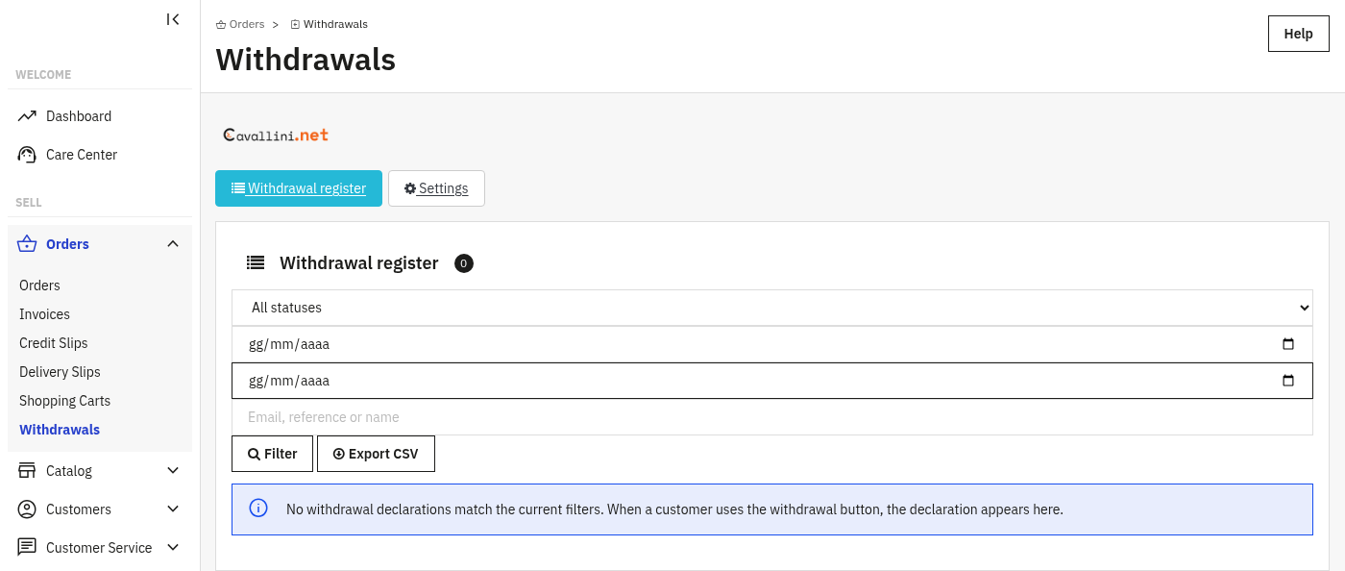
Task: Focus the second gg/mm/aaaa date field
Action: click(x=772, y=381)
